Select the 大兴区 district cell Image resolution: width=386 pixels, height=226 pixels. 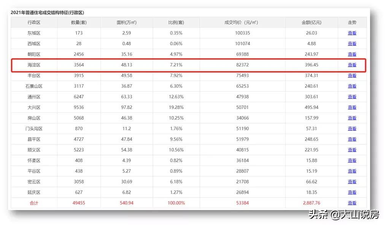pyautogui.click(x=34, y=107)
